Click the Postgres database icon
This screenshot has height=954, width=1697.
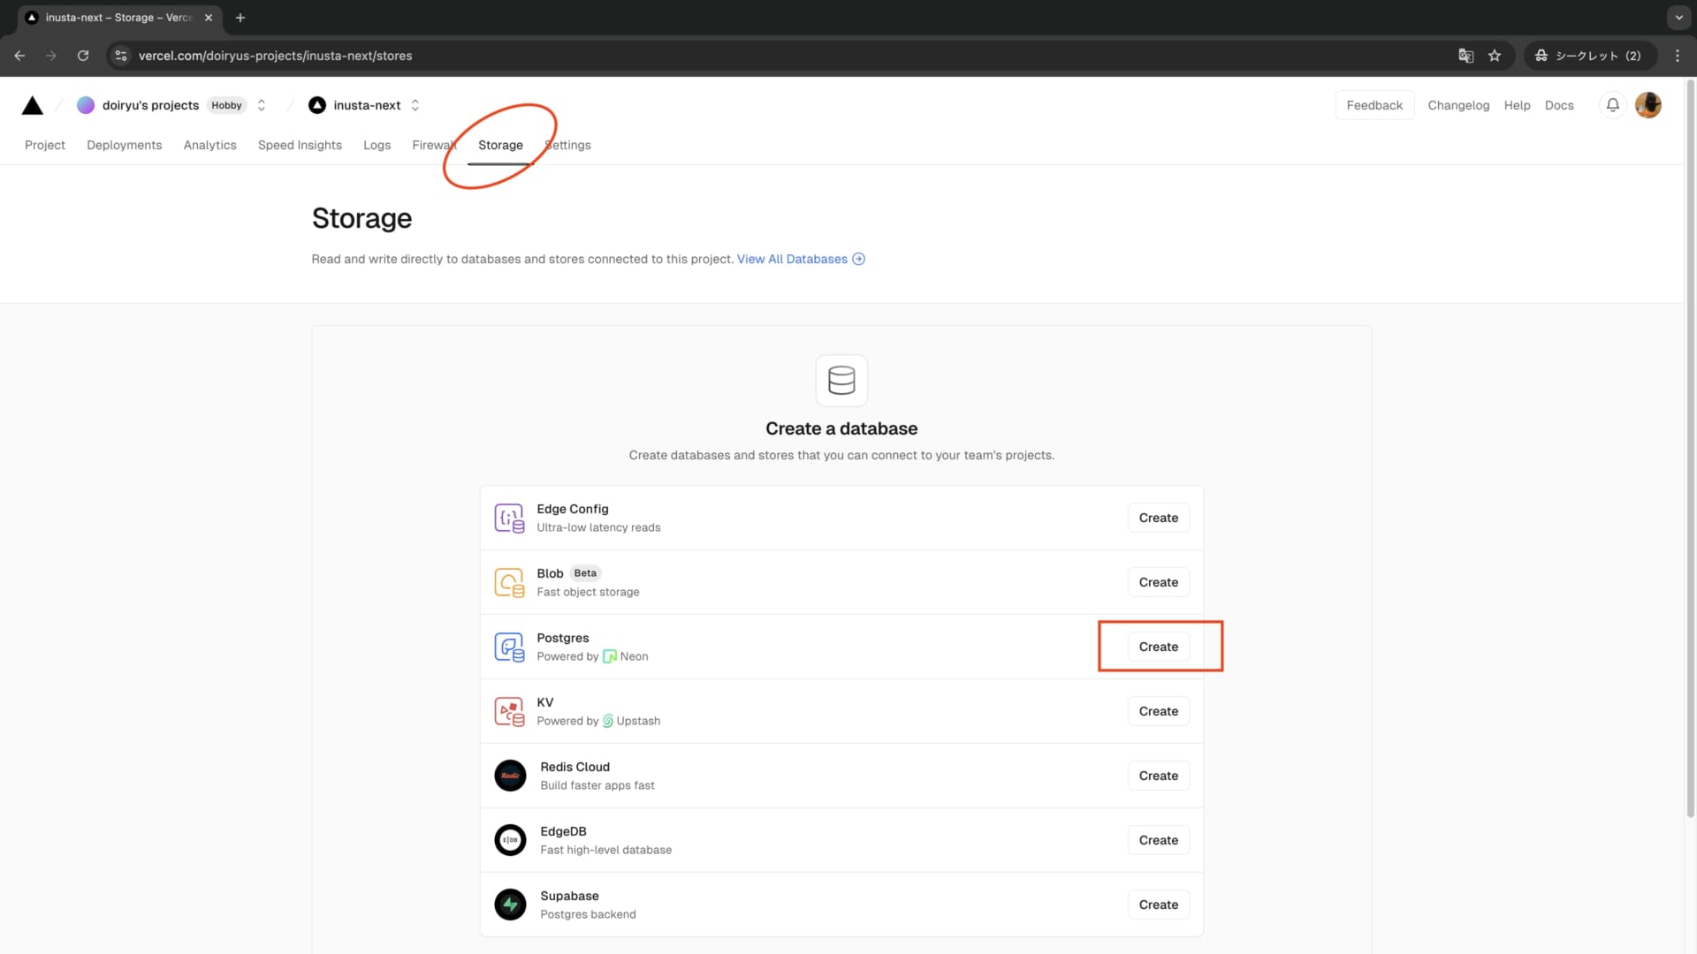pos(509,647)
